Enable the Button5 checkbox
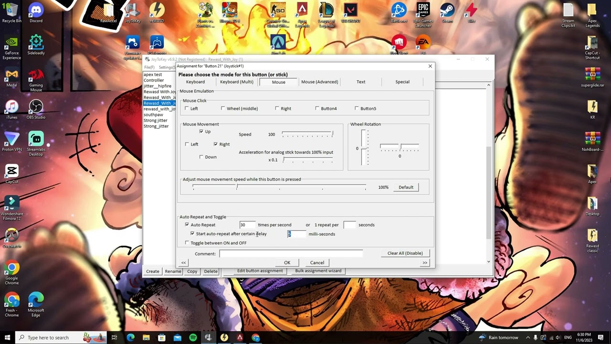 click(357, 108)
